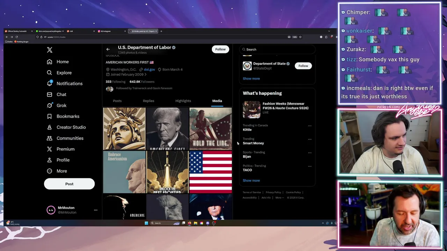Image resolution: width=447 pixels, height=251 pixels.
Task: Open Explore in the sidebar
Action: 59,73
